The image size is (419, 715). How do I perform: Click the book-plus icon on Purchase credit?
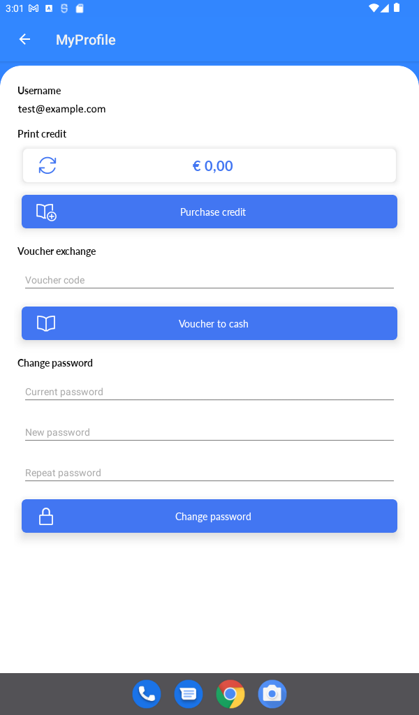click(x=46, y=212)
